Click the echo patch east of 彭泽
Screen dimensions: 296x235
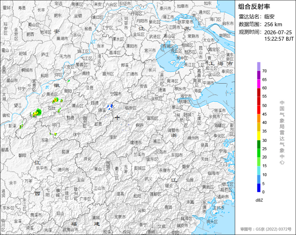[x=21, y=125]
